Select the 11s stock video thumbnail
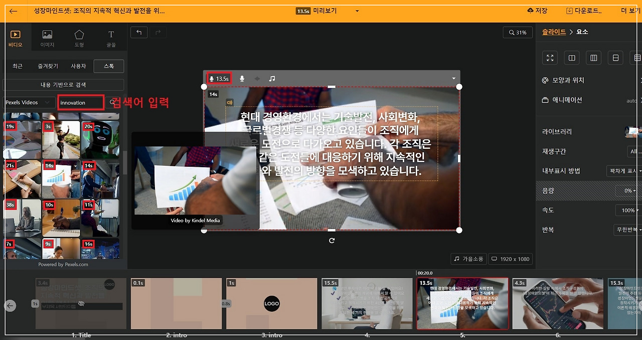Image resolution: width=642 pixels, height=340 pixels. 100,218
